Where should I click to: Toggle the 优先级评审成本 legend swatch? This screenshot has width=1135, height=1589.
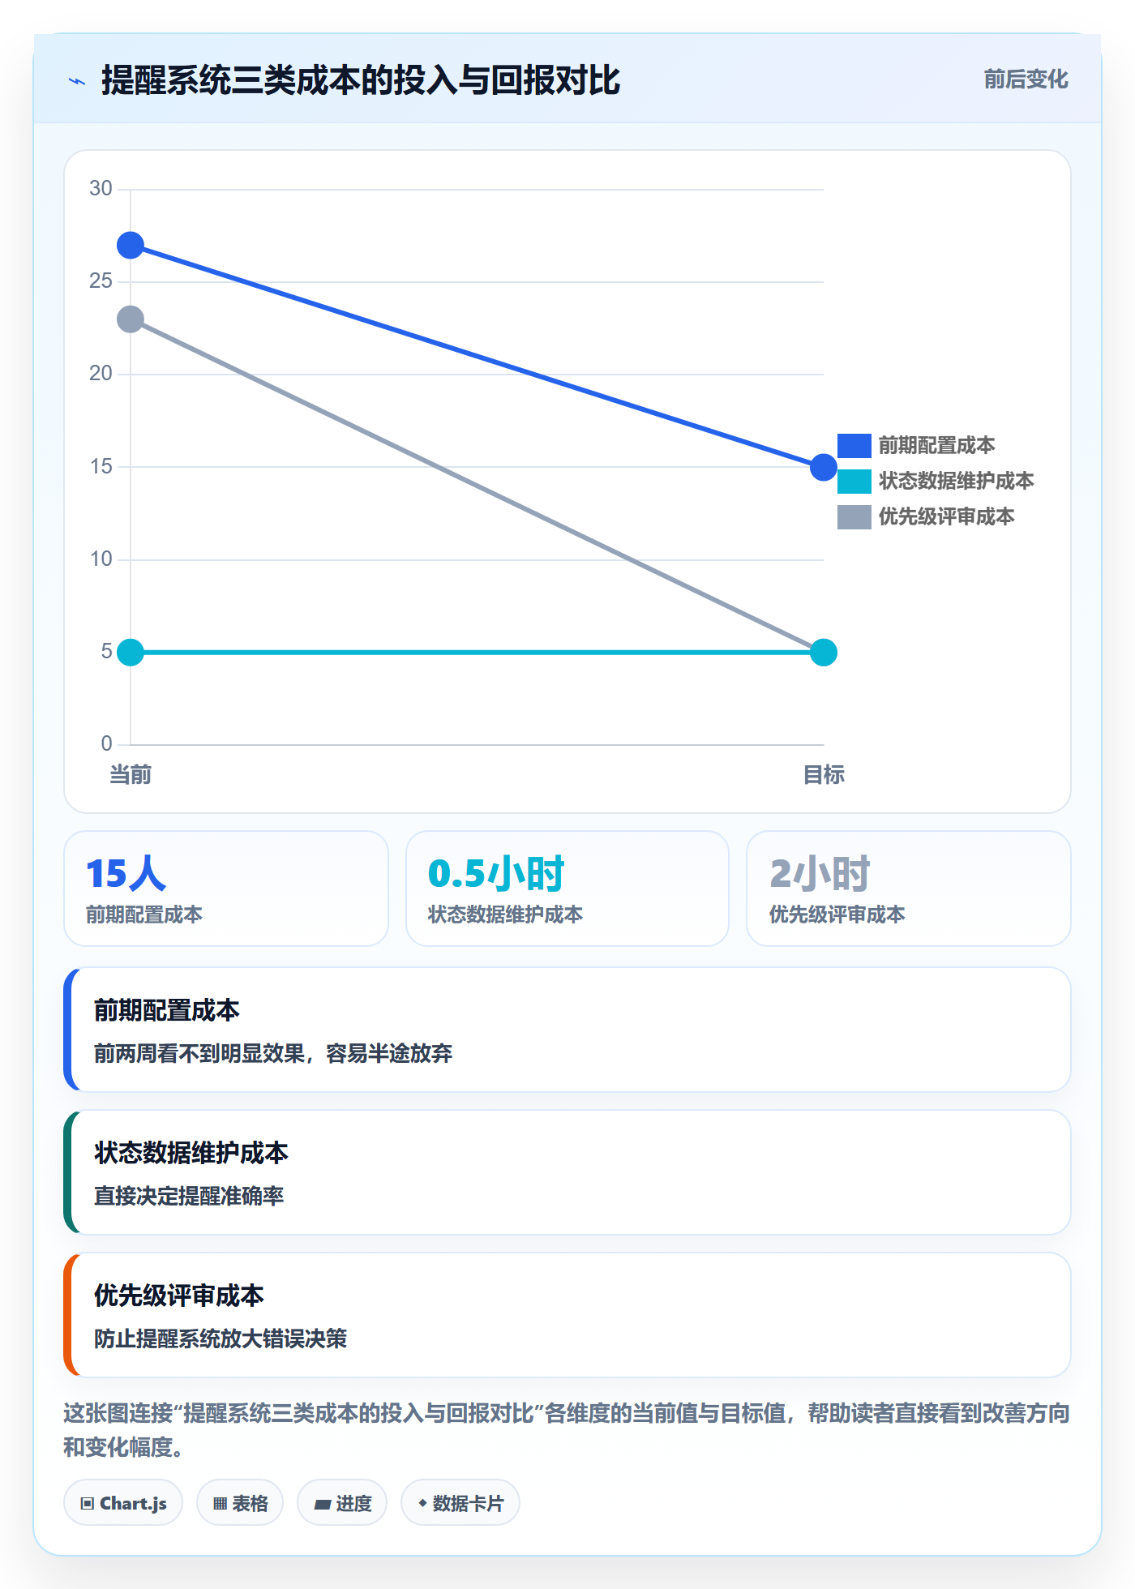click(854, 517)
